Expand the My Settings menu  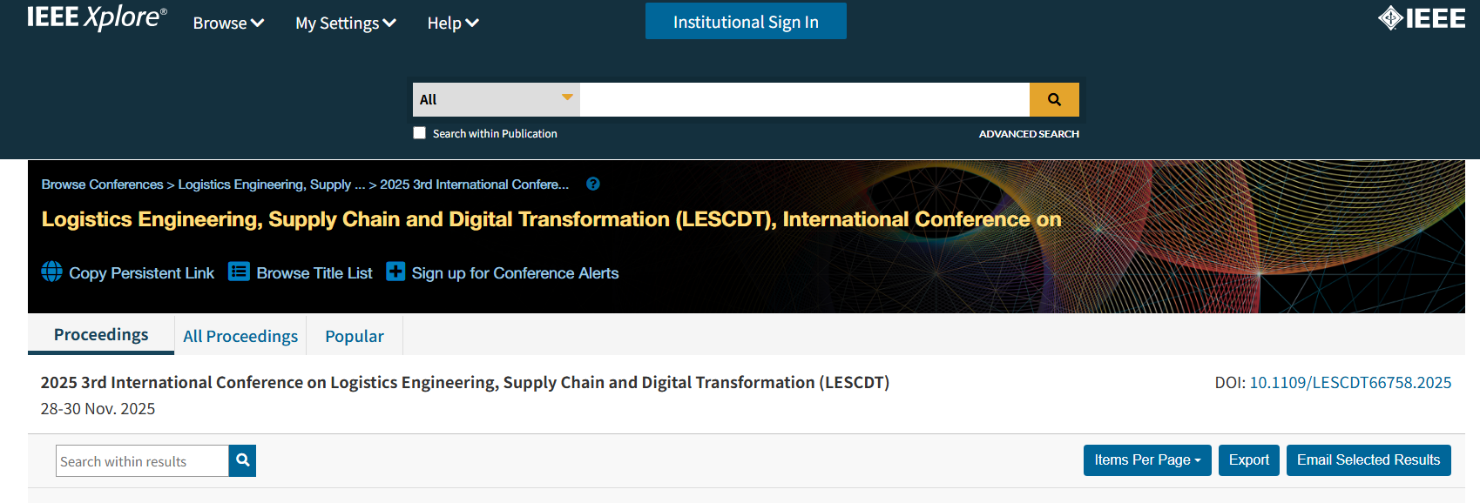pyautogui.click(x=346, y=23)
